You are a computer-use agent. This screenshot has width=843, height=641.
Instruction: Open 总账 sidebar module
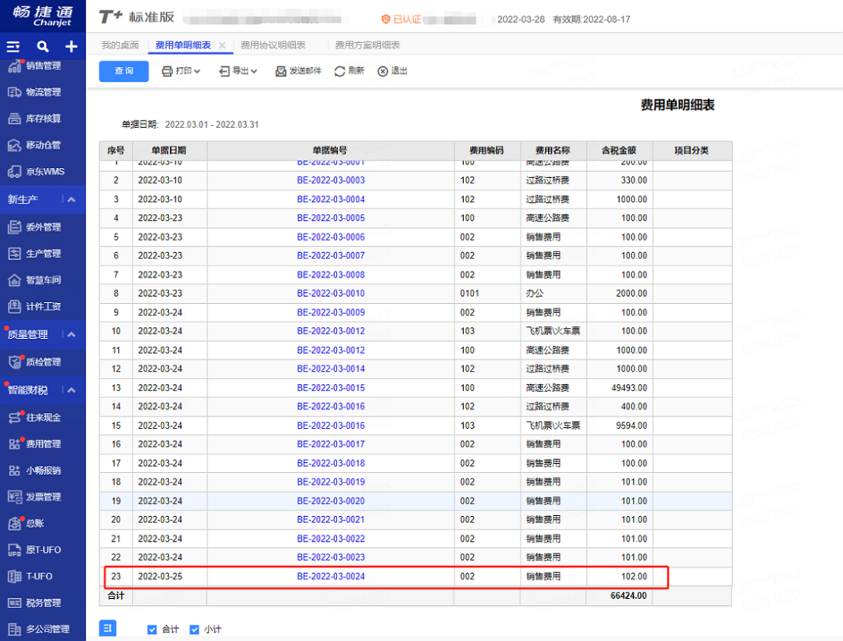click(26, 523)
